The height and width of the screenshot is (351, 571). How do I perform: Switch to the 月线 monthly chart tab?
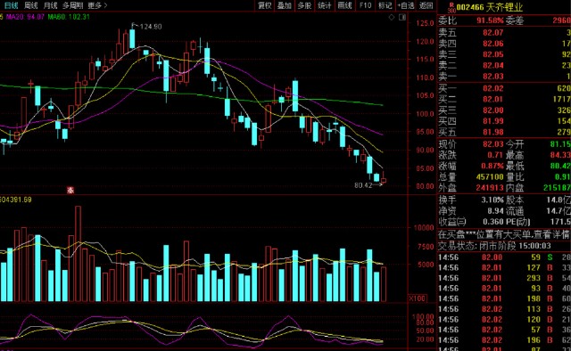(50, 5)
